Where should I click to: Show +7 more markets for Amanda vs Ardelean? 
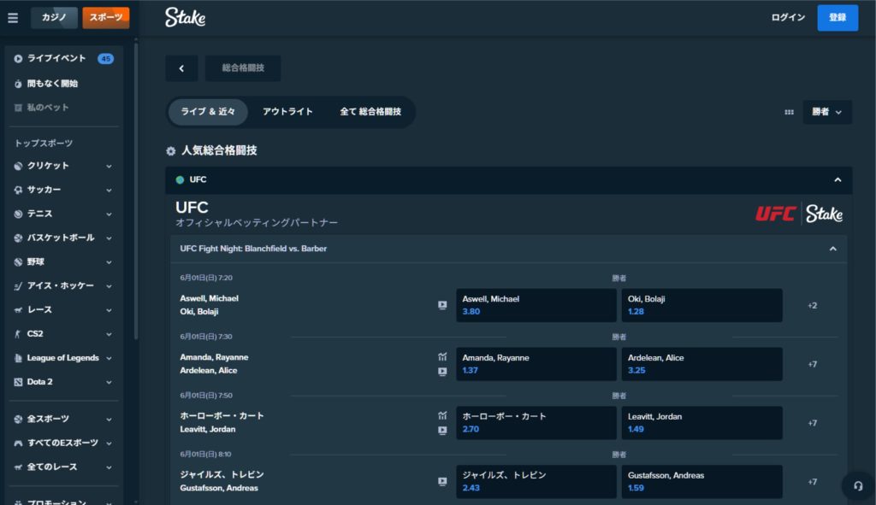click(812, 364)
